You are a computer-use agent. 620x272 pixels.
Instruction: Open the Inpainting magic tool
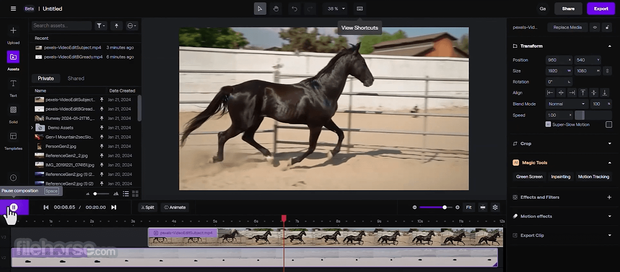(x=561, y=177)
